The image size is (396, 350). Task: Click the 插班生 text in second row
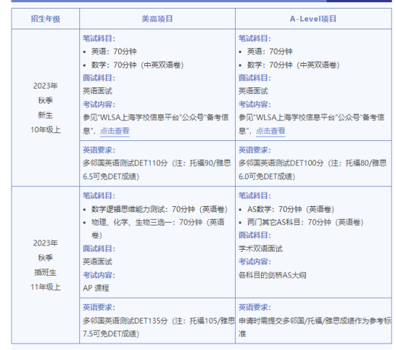tap(46, 273)
